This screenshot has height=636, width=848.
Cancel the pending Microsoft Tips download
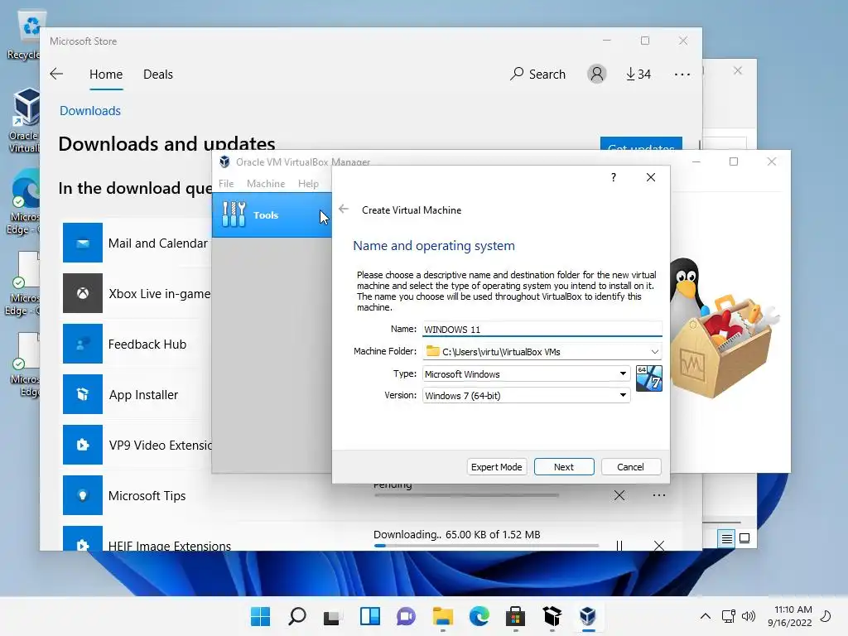619,495
